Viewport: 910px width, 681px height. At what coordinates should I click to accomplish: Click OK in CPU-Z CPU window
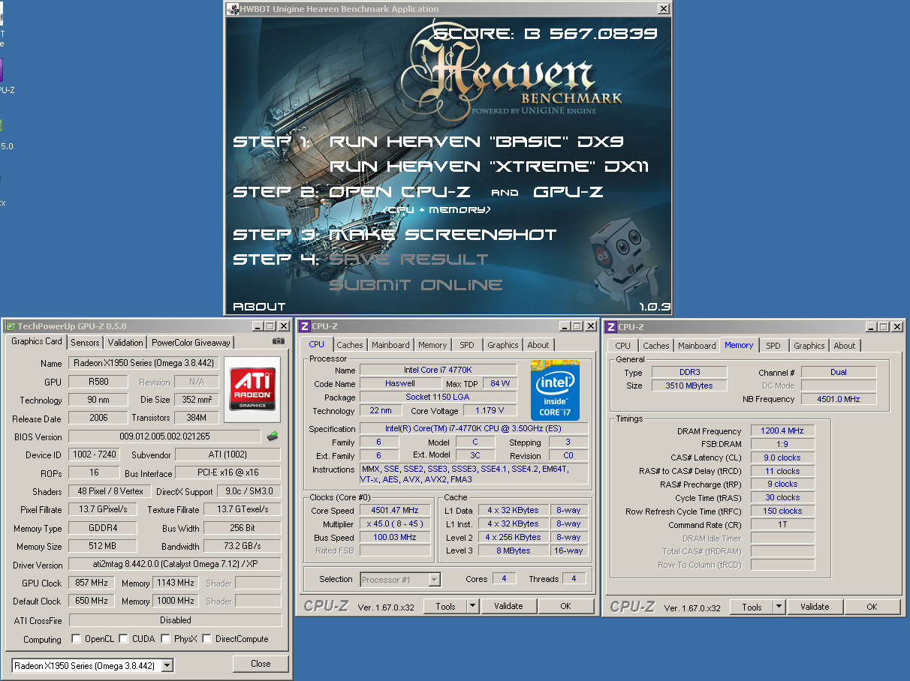pyautogui.click(x=565, y=606)
